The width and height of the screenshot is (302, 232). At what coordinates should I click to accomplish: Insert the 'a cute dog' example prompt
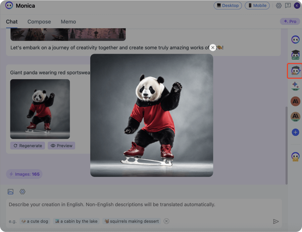coord(35,221)
